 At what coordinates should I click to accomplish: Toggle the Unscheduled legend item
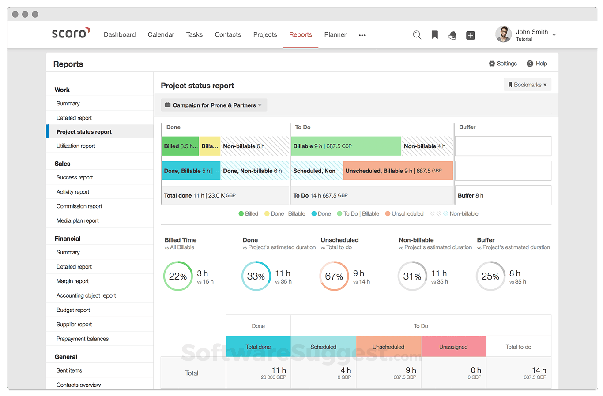404,213
